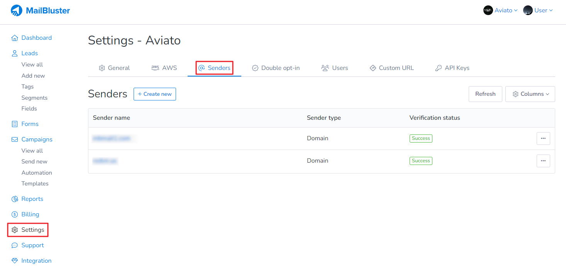Viewport: 566px width, 277px height.
Task: Click the Forms icon in sidebar
Action: [15, 124]
